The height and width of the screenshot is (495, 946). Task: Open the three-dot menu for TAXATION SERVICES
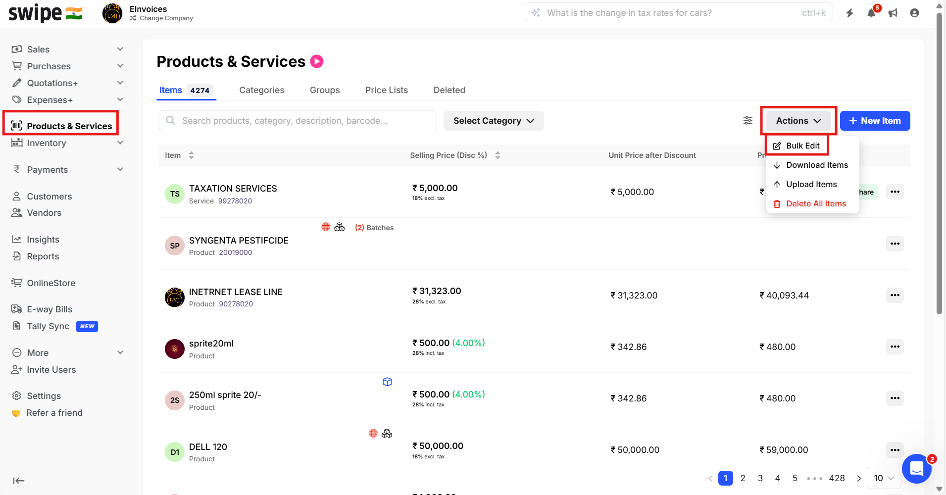click(895, 192)
